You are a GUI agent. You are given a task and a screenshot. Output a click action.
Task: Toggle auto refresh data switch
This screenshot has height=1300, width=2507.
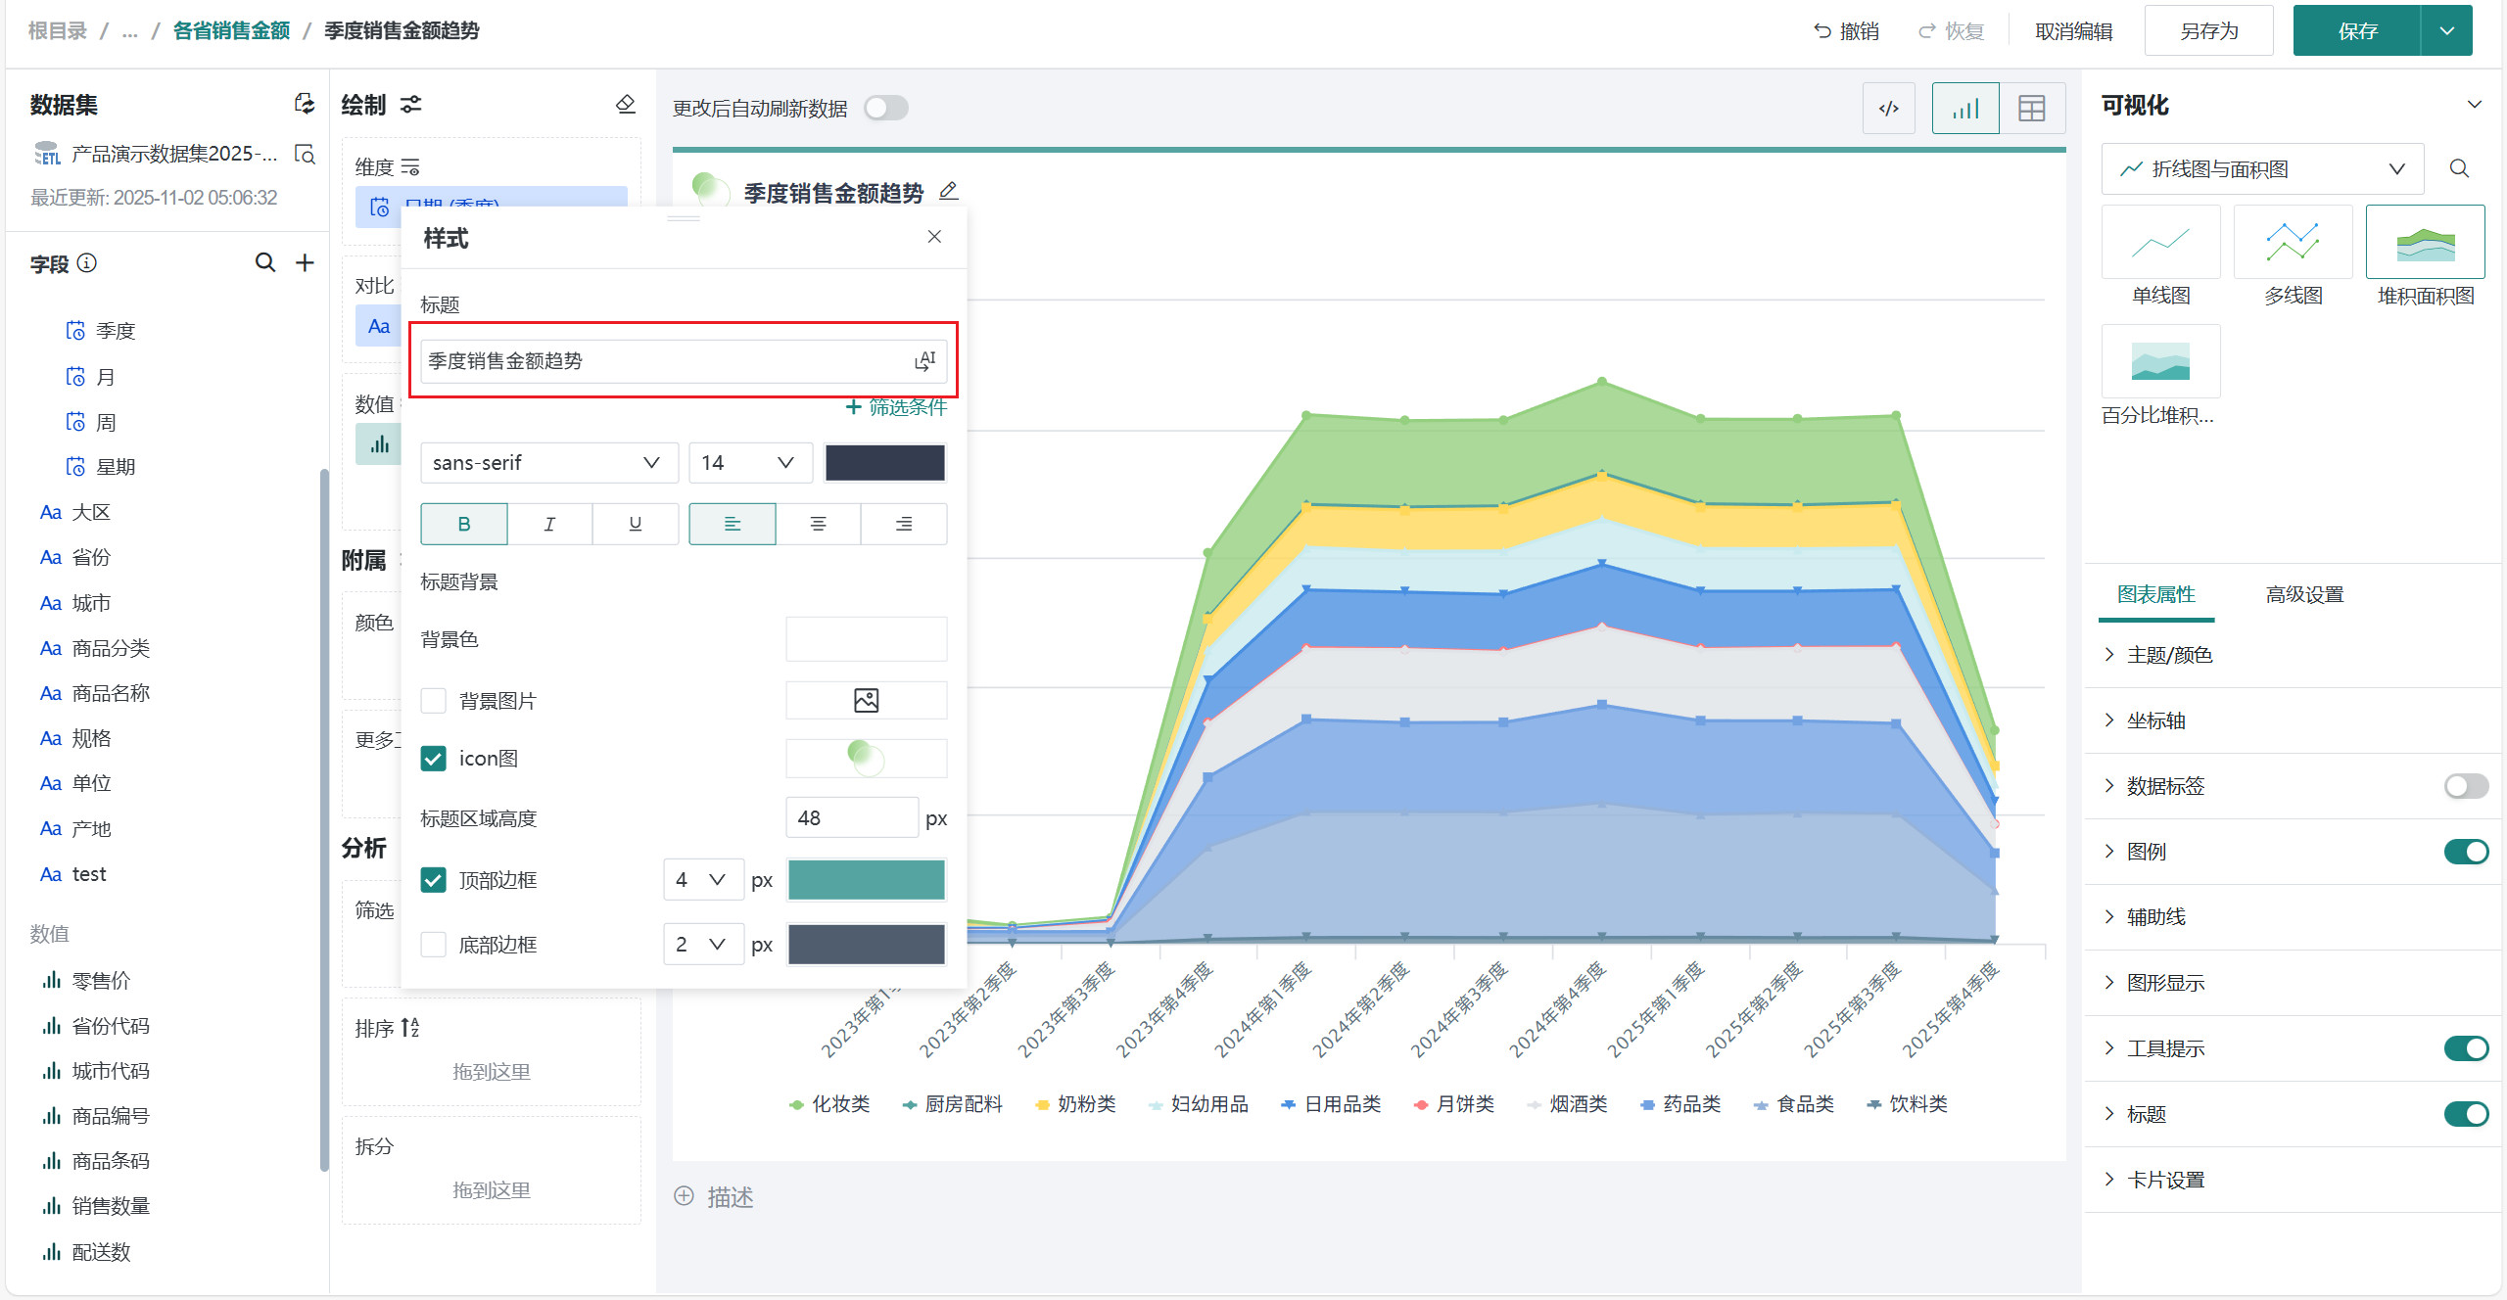pyautogui.click(x=886, y=108)
